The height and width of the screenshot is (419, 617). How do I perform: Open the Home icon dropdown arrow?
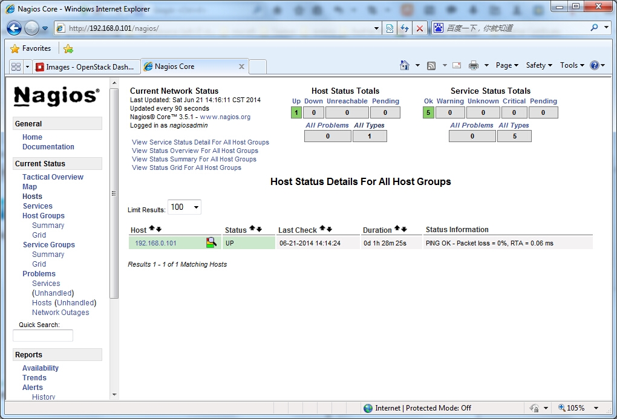(417, 65)
